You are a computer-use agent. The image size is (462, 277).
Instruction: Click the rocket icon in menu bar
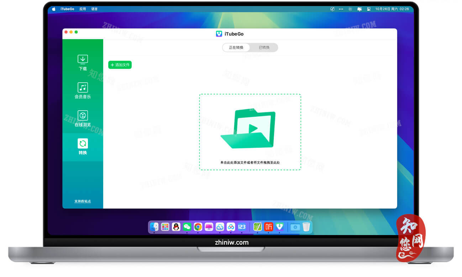click(x=332, y=9)
